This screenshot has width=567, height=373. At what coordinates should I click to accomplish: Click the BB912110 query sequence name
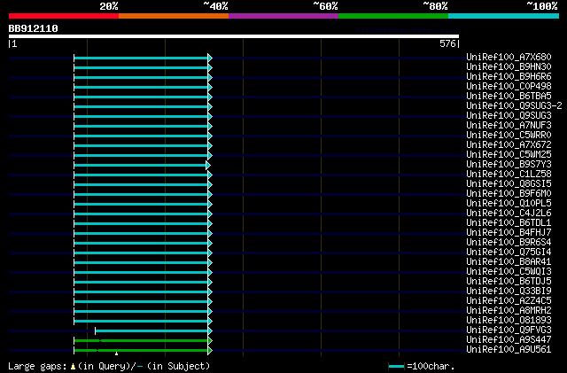tap(33, 28)
